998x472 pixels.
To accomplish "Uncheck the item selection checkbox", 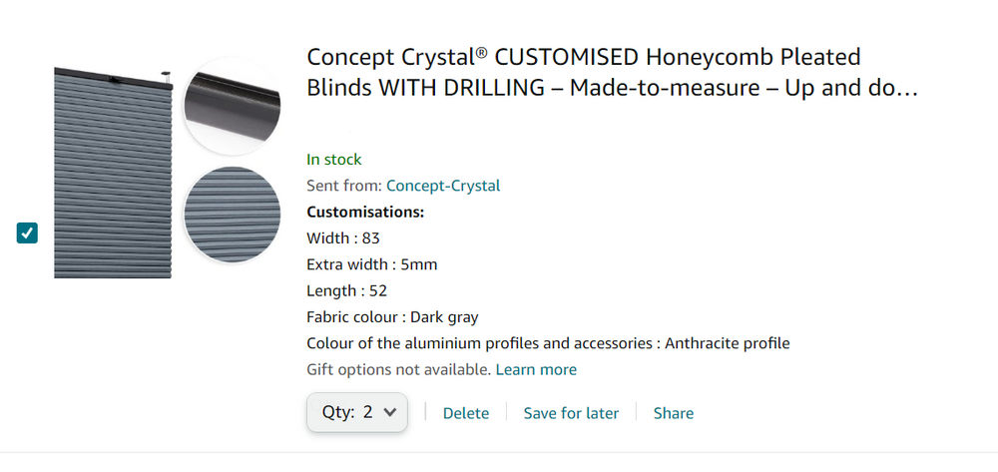I will [27, 234].
